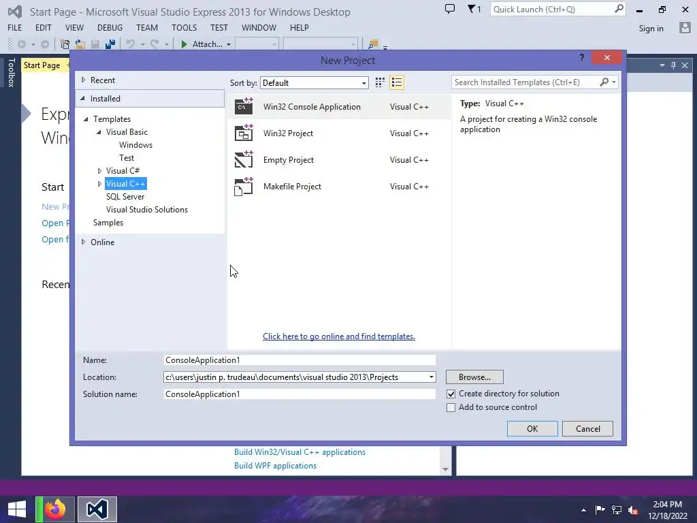Viewport: 697px width, 523px height.
Task: Open the Attach... dropdown arrow
Action: 229,44
